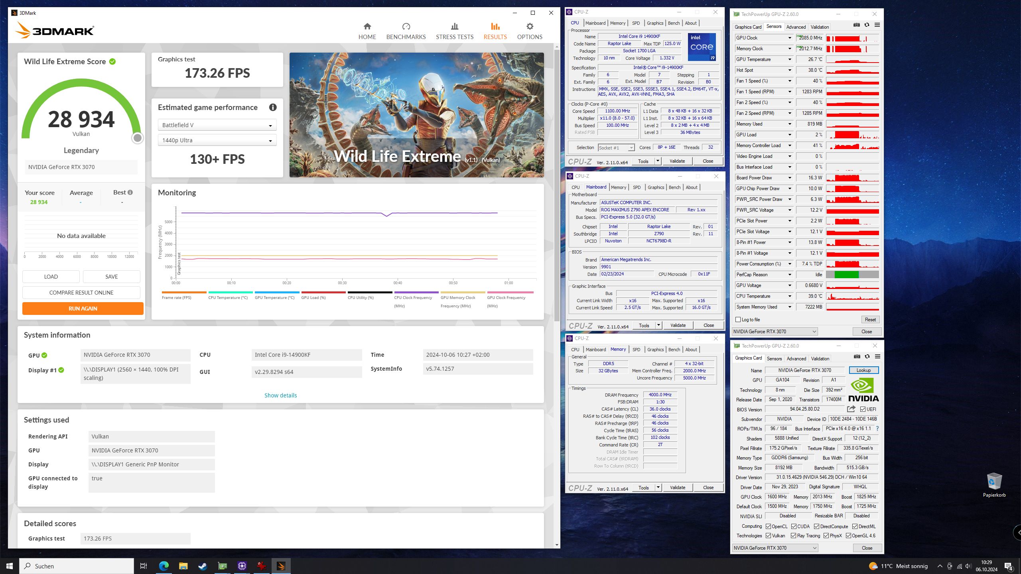Open GPU Temperature sensor dropdown in GPU-Z
This screenshot has width=1021, height=574.
click(789, 59)
